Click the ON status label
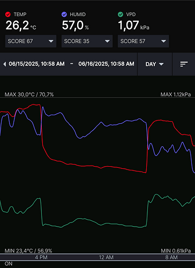The width and height of the screenshot is (195, 268). click(9, 264)
